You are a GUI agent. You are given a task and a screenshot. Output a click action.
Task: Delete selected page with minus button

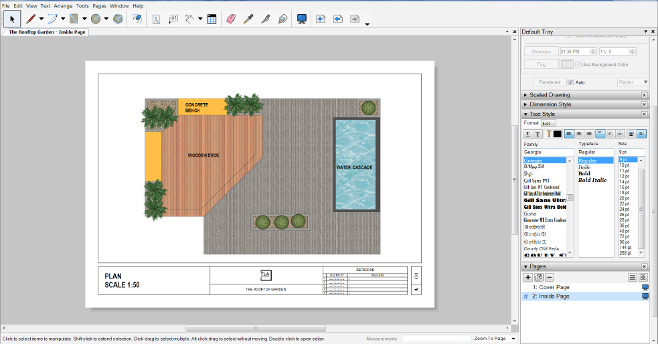point(550,277)
